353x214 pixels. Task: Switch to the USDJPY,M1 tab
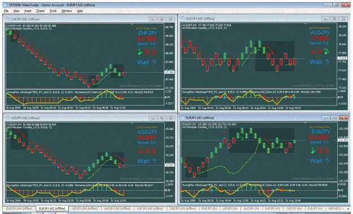(x=230, y=208)
